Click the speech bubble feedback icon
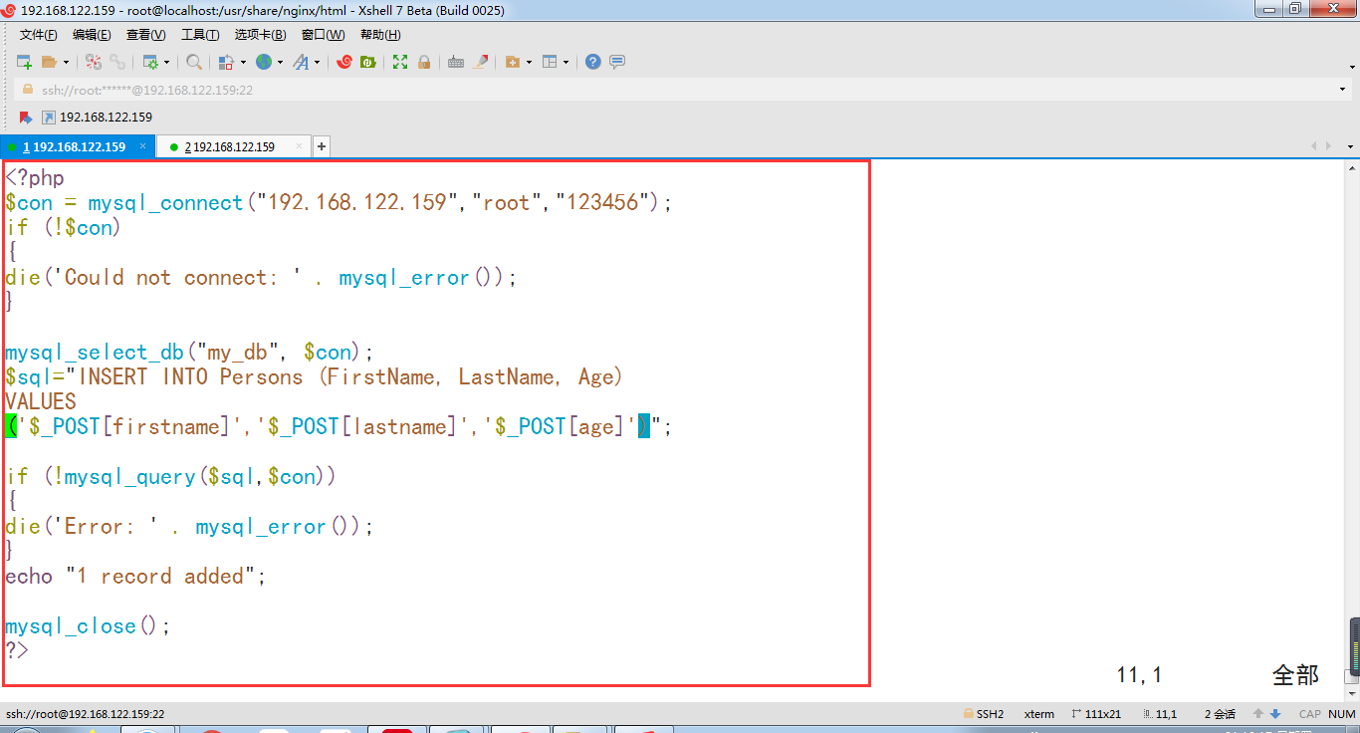This screenshot has width=1360, height=733. click(617, 62)
